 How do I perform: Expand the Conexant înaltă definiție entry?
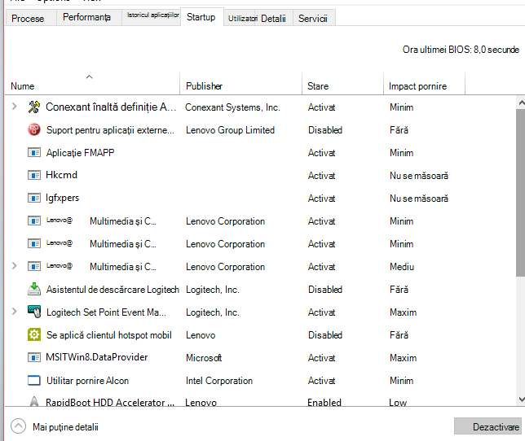tap(14, 107)
